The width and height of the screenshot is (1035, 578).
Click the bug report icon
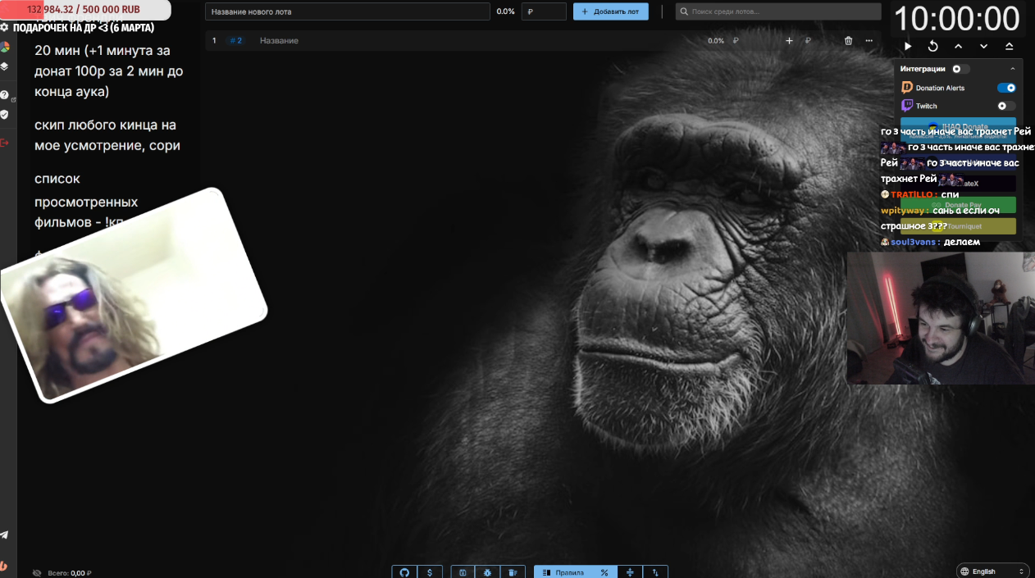487,572
